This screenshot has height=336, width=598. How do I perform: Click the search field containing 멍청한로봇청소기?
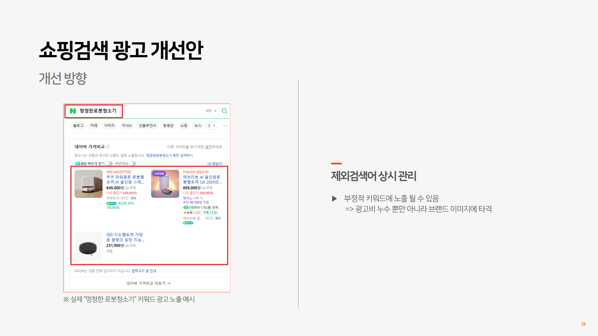tap(98, 111)
